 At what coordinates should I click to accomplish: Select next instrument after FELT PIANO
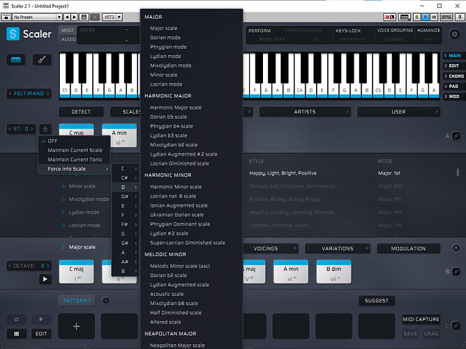(48, 94)
